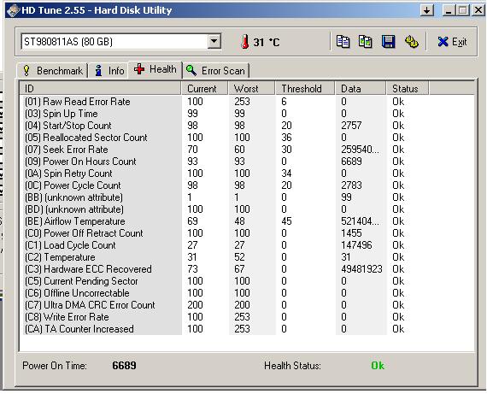Click the copy info to clipboard icon
This screenshot has width=487, height=394.
[343, 42]
